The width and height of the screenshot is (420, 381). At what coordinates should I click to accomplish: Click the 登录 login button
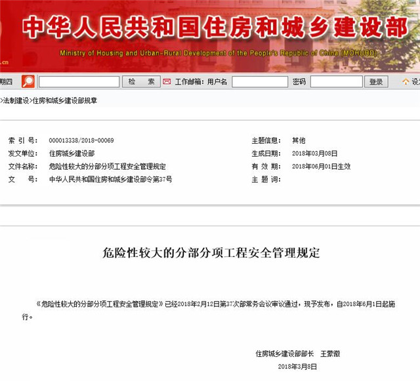[x=376, y=82]
